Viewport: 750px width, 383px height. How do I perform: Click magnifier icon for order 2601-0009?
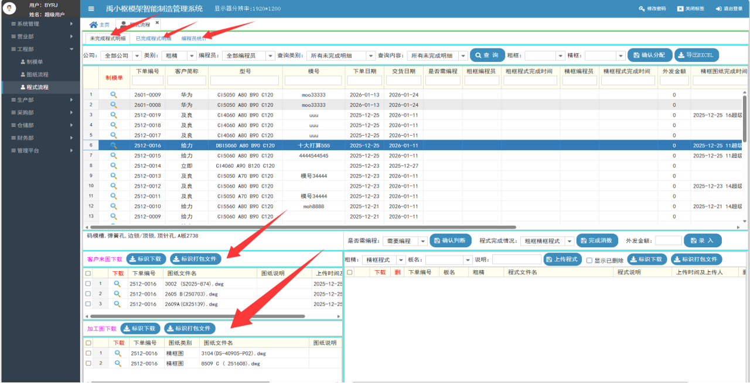point(114,94)
